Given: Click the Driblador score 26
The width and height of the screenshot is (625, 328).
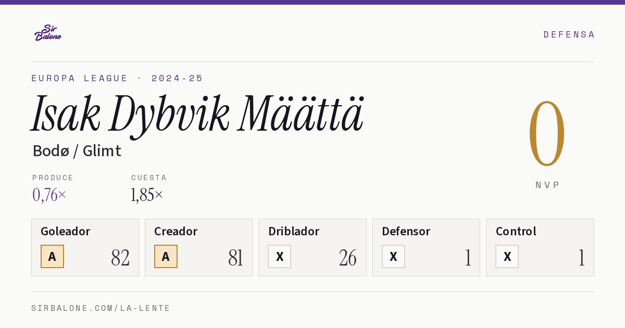Looking at the screenshot, I should 348,258.
